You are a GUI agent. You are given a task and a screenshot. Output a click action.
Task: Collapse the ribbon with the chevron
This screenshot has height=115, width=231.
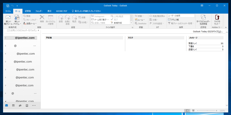[226, 27]
